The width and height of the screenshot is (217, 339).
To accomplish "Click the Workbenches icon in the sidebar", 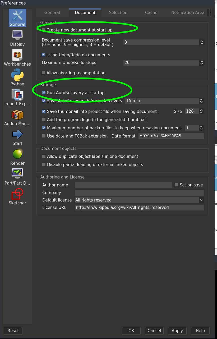I will coord(17,55).
